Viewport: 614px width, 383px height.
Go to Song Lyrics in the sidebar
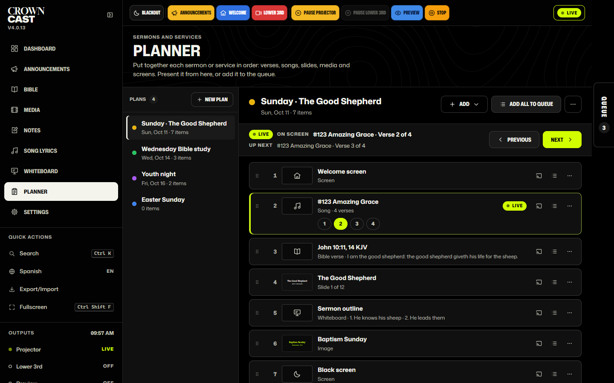click(x=61, y=151)
